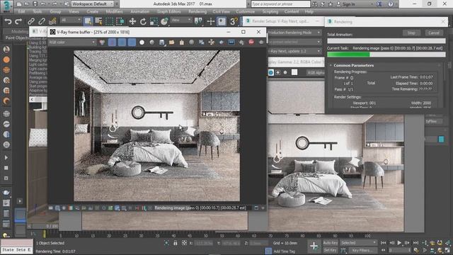Open the Selected key filter dropdown
The height and width of the screenshot is (255, 453).
(x=358, y=243)
